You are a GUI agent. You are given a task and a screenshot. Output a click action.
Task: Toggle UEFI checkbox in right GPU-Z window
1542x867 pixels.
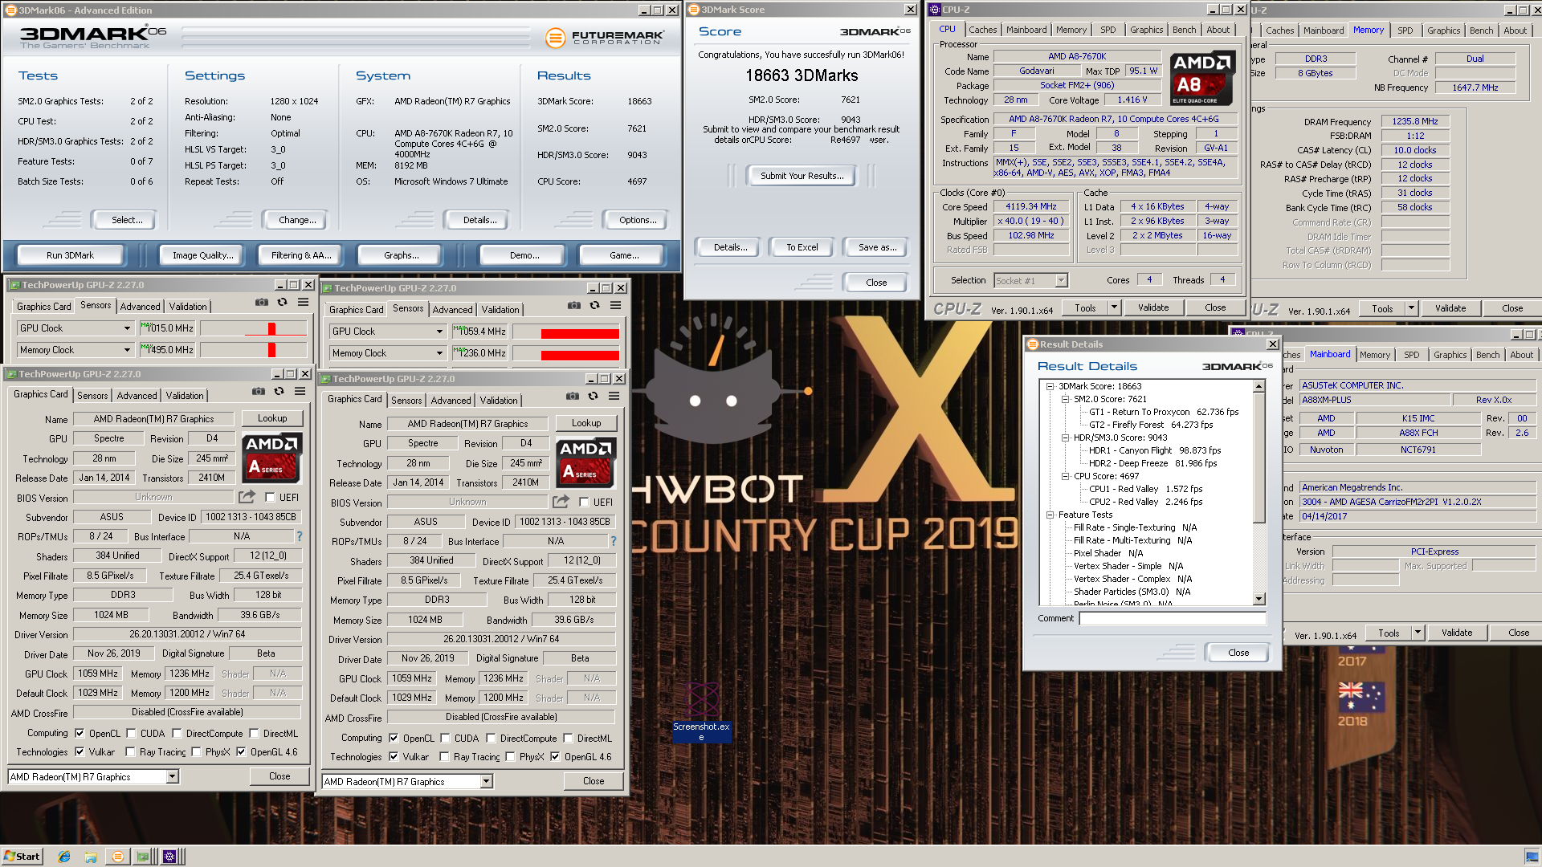(584, 502)
